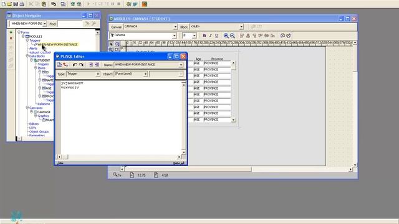Toggle Bold formatting in Layout Editor
This screenshot has width=399, height=224.
(204, 35)
